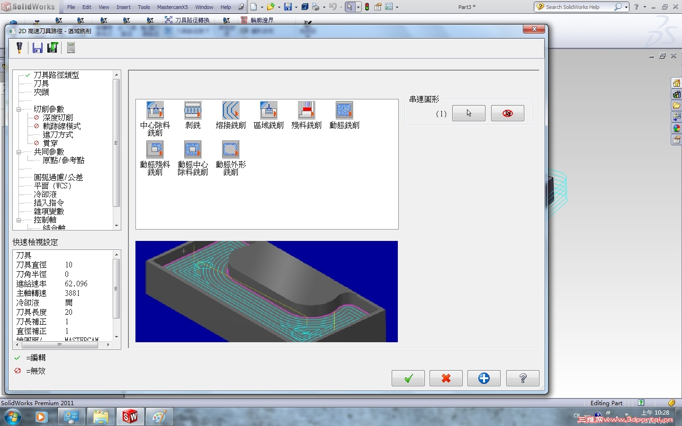Screen dimensions: 682x426
Task: Select 深度切削 in the tree
Action: pyautogui.click(x=58, y=117)
